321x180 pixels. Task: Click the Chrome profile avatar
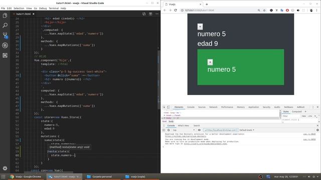[311, 10]
